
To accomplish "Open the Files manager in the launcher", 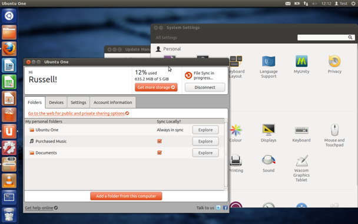I will pyautogui.click(x=9, y=32).
